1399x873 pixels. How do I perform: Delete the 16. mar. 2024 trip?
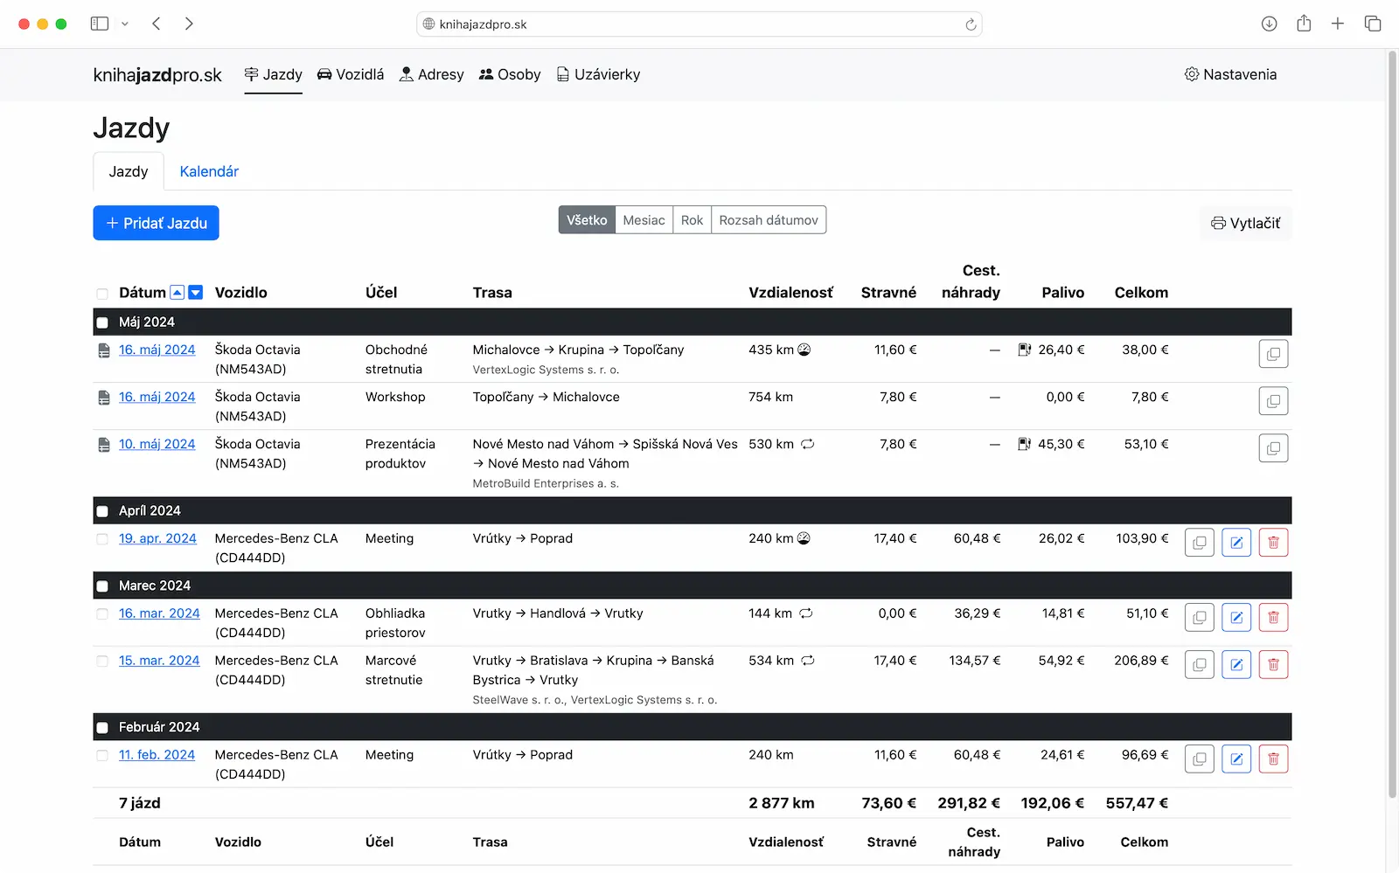pos(1273,618)
